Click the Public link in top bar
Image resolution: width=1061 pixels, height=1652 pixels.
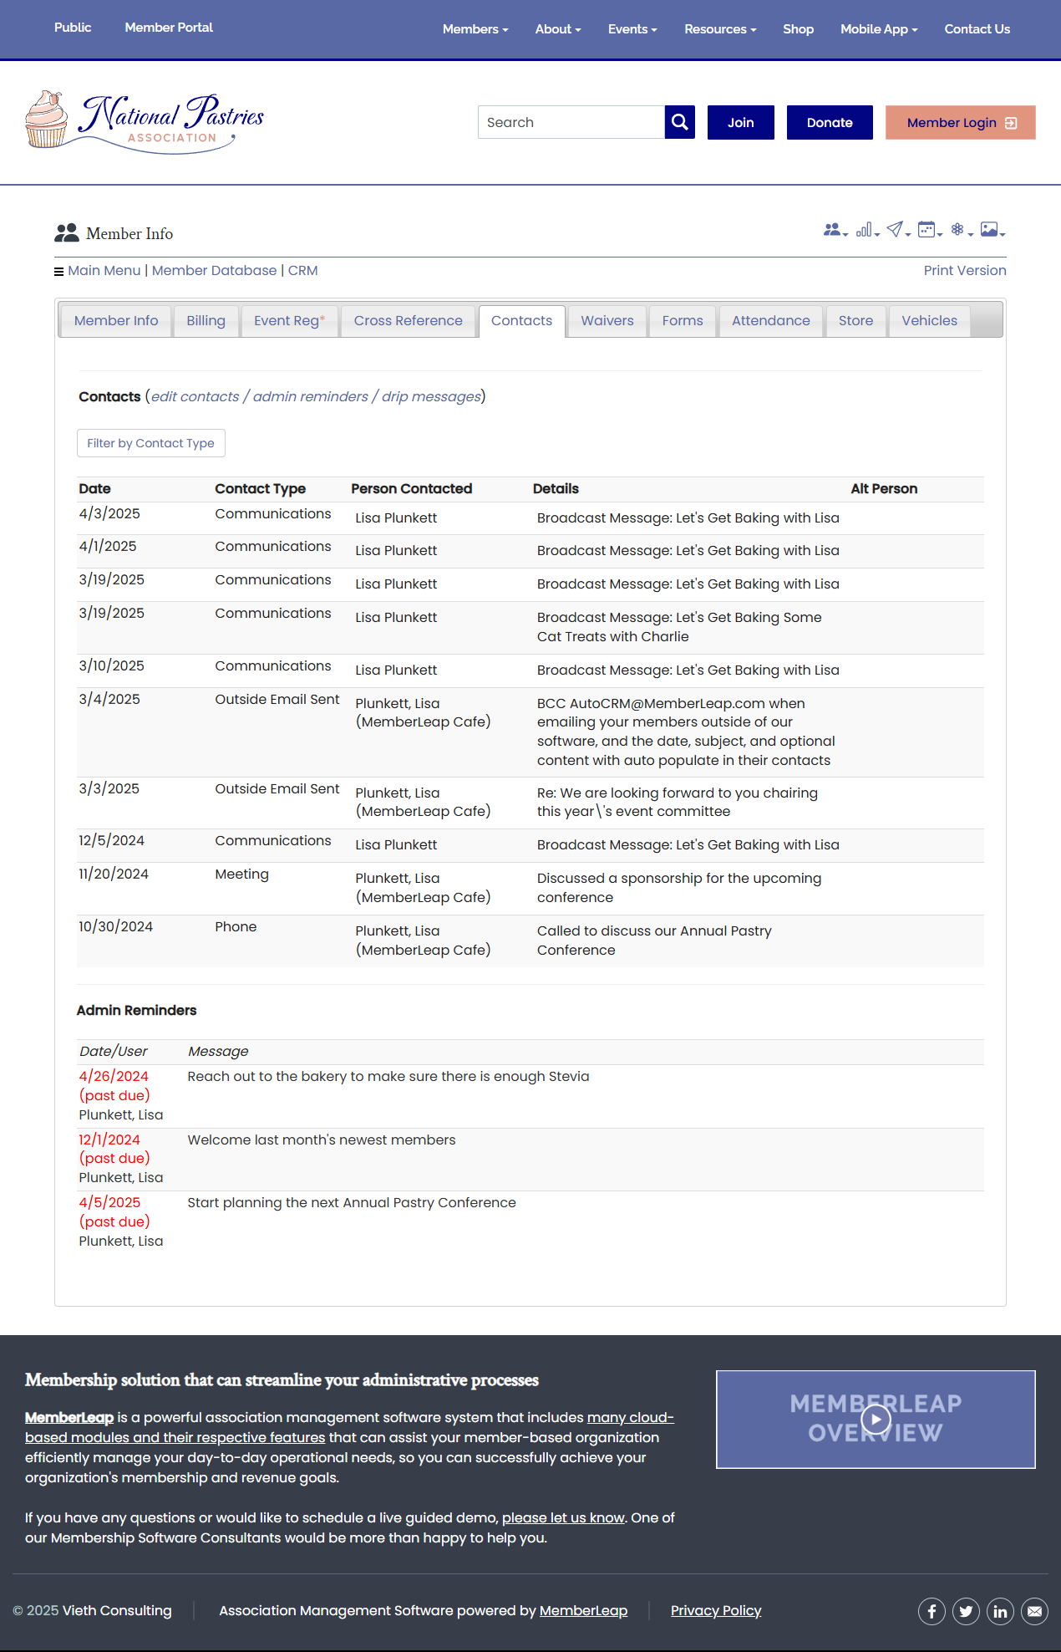click(x=73, y=28)
